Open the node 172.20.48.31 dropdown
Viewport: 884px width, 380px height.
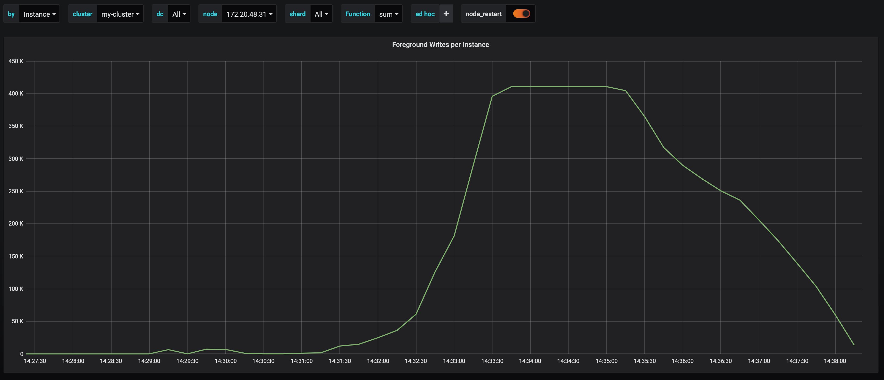(249, 14)
